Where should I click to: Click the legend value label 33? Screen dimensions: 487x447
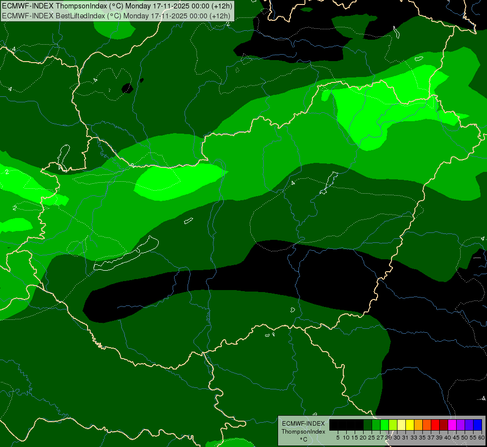coord(414,438)
